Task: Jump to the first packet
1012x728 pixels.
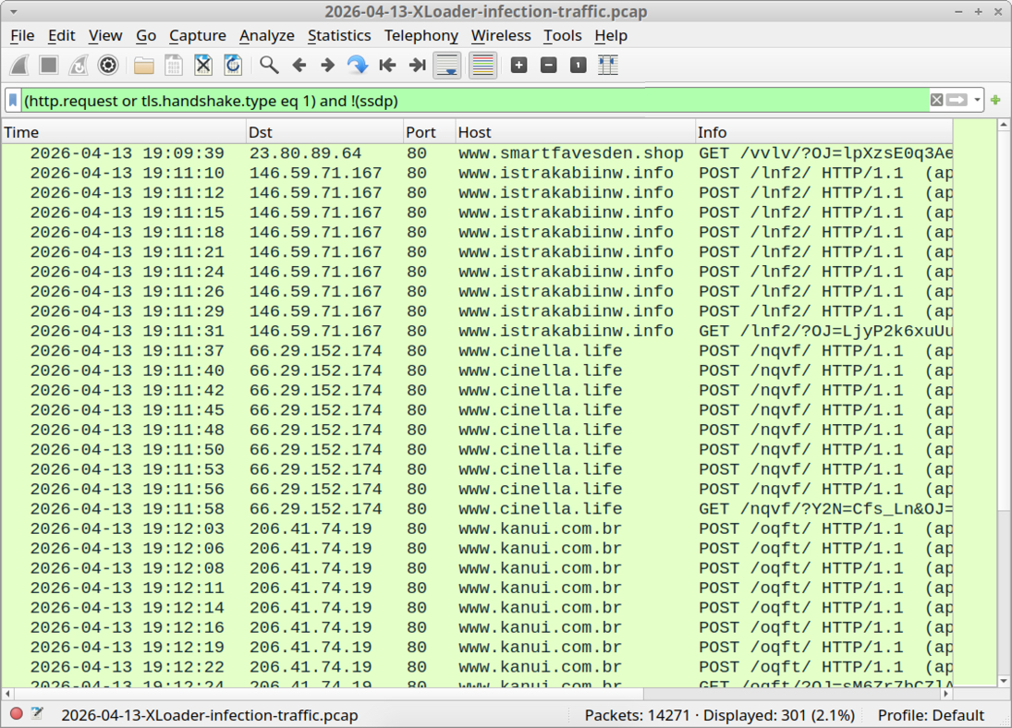Action: coord(387,66)
